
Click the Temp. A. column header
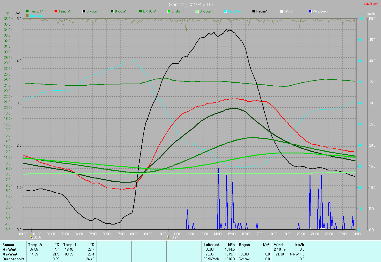click(x=35, y=245)
